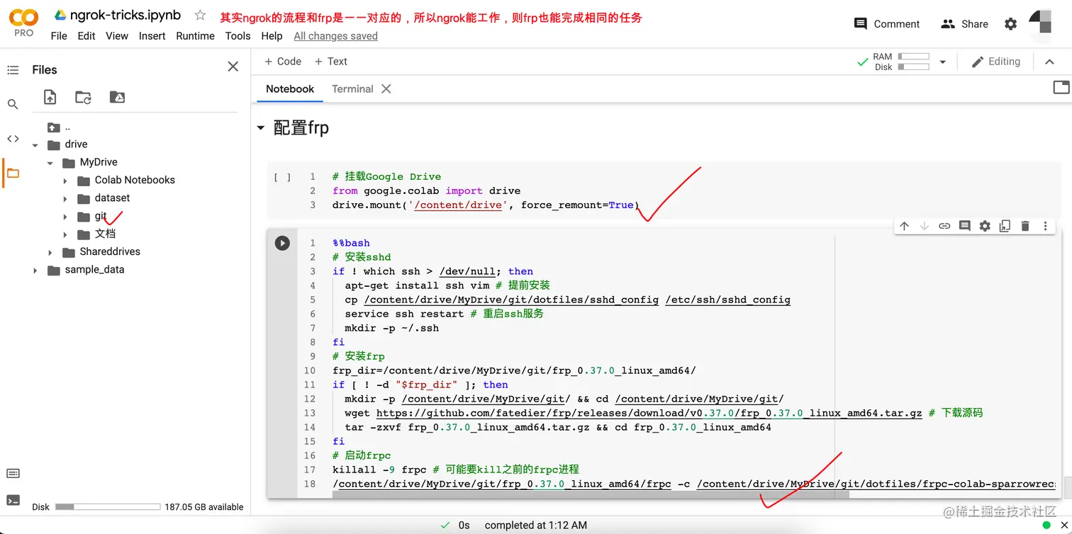
Task: Open cell settings gear in the cell toolbar
Action: [985, 225]
